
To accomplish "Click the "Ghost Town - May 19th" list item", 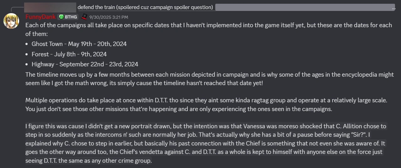I will [79, 44].
